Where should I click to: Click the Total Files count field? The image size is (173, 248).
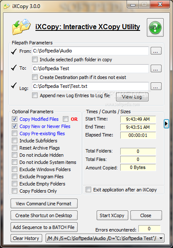tap(138, 159)
